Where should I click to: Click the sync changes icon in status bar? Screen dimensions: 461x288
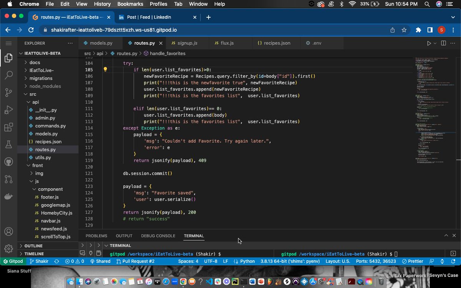pyautogui.click(x=57, y=261)
